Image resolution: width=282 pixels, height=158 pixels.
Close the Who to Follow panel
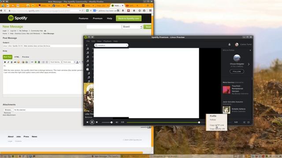click(x=250, y=50)
